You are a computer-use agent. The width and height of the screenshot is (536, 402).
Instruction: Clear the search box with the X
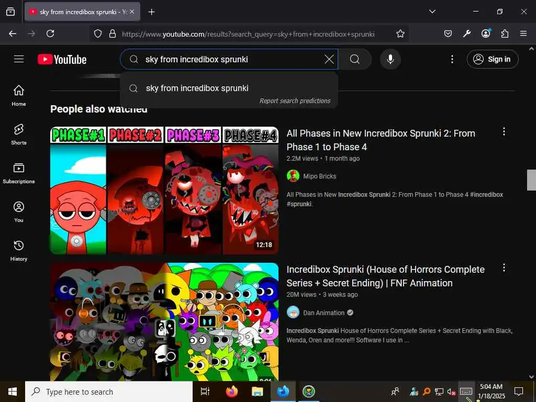(329, 59)
